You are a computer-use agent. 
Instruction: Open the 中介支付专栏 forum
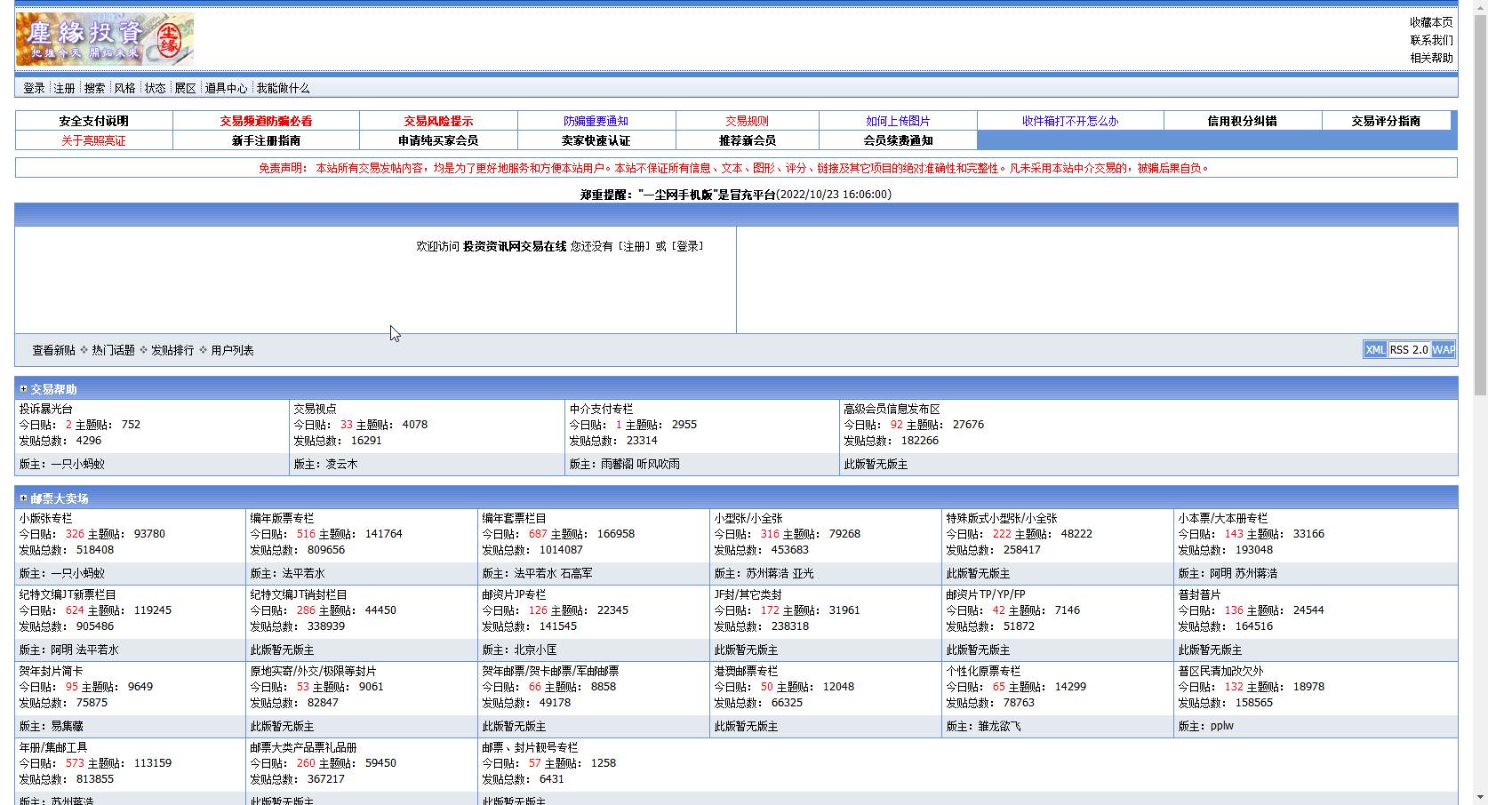[x=601, y=409]
